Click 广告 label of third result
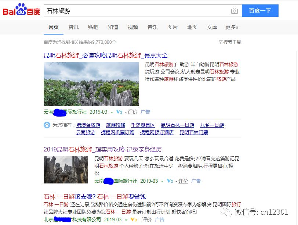 [x=160, y=220]
